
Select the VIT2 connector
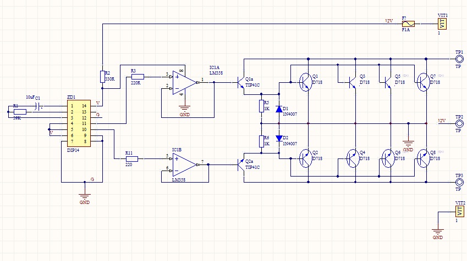click(x=460, y=212)
